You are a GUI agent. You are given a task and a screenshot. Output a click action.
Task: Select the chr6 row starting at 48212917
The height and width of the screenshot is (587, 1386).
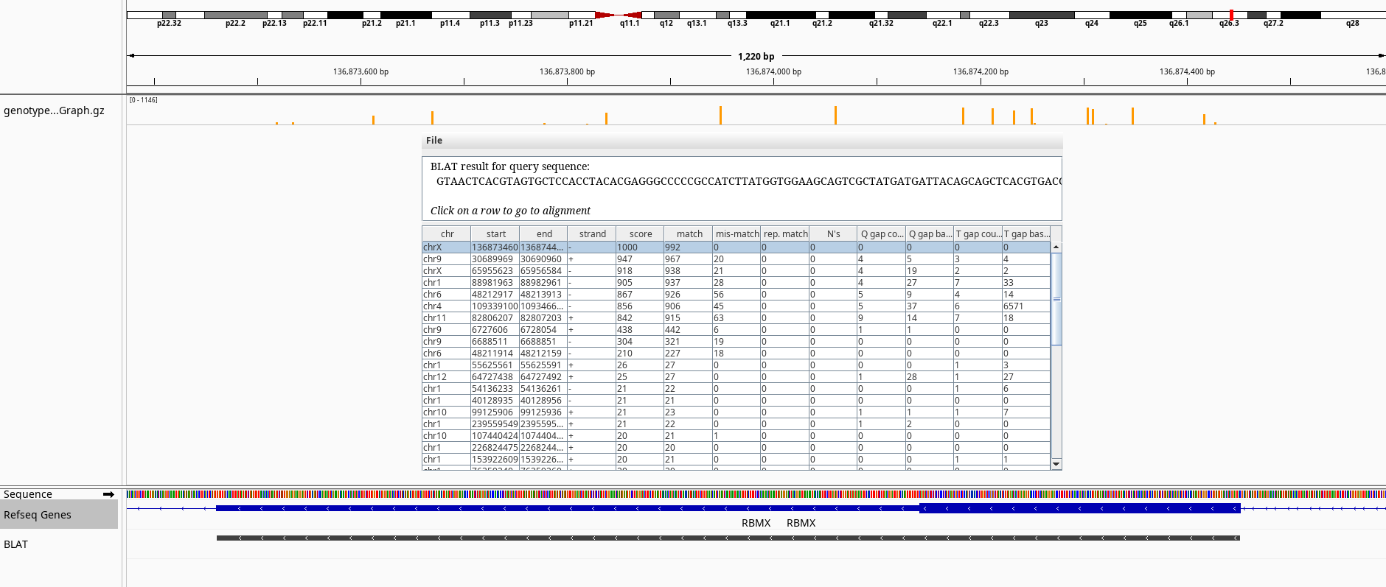pos(736,295)
